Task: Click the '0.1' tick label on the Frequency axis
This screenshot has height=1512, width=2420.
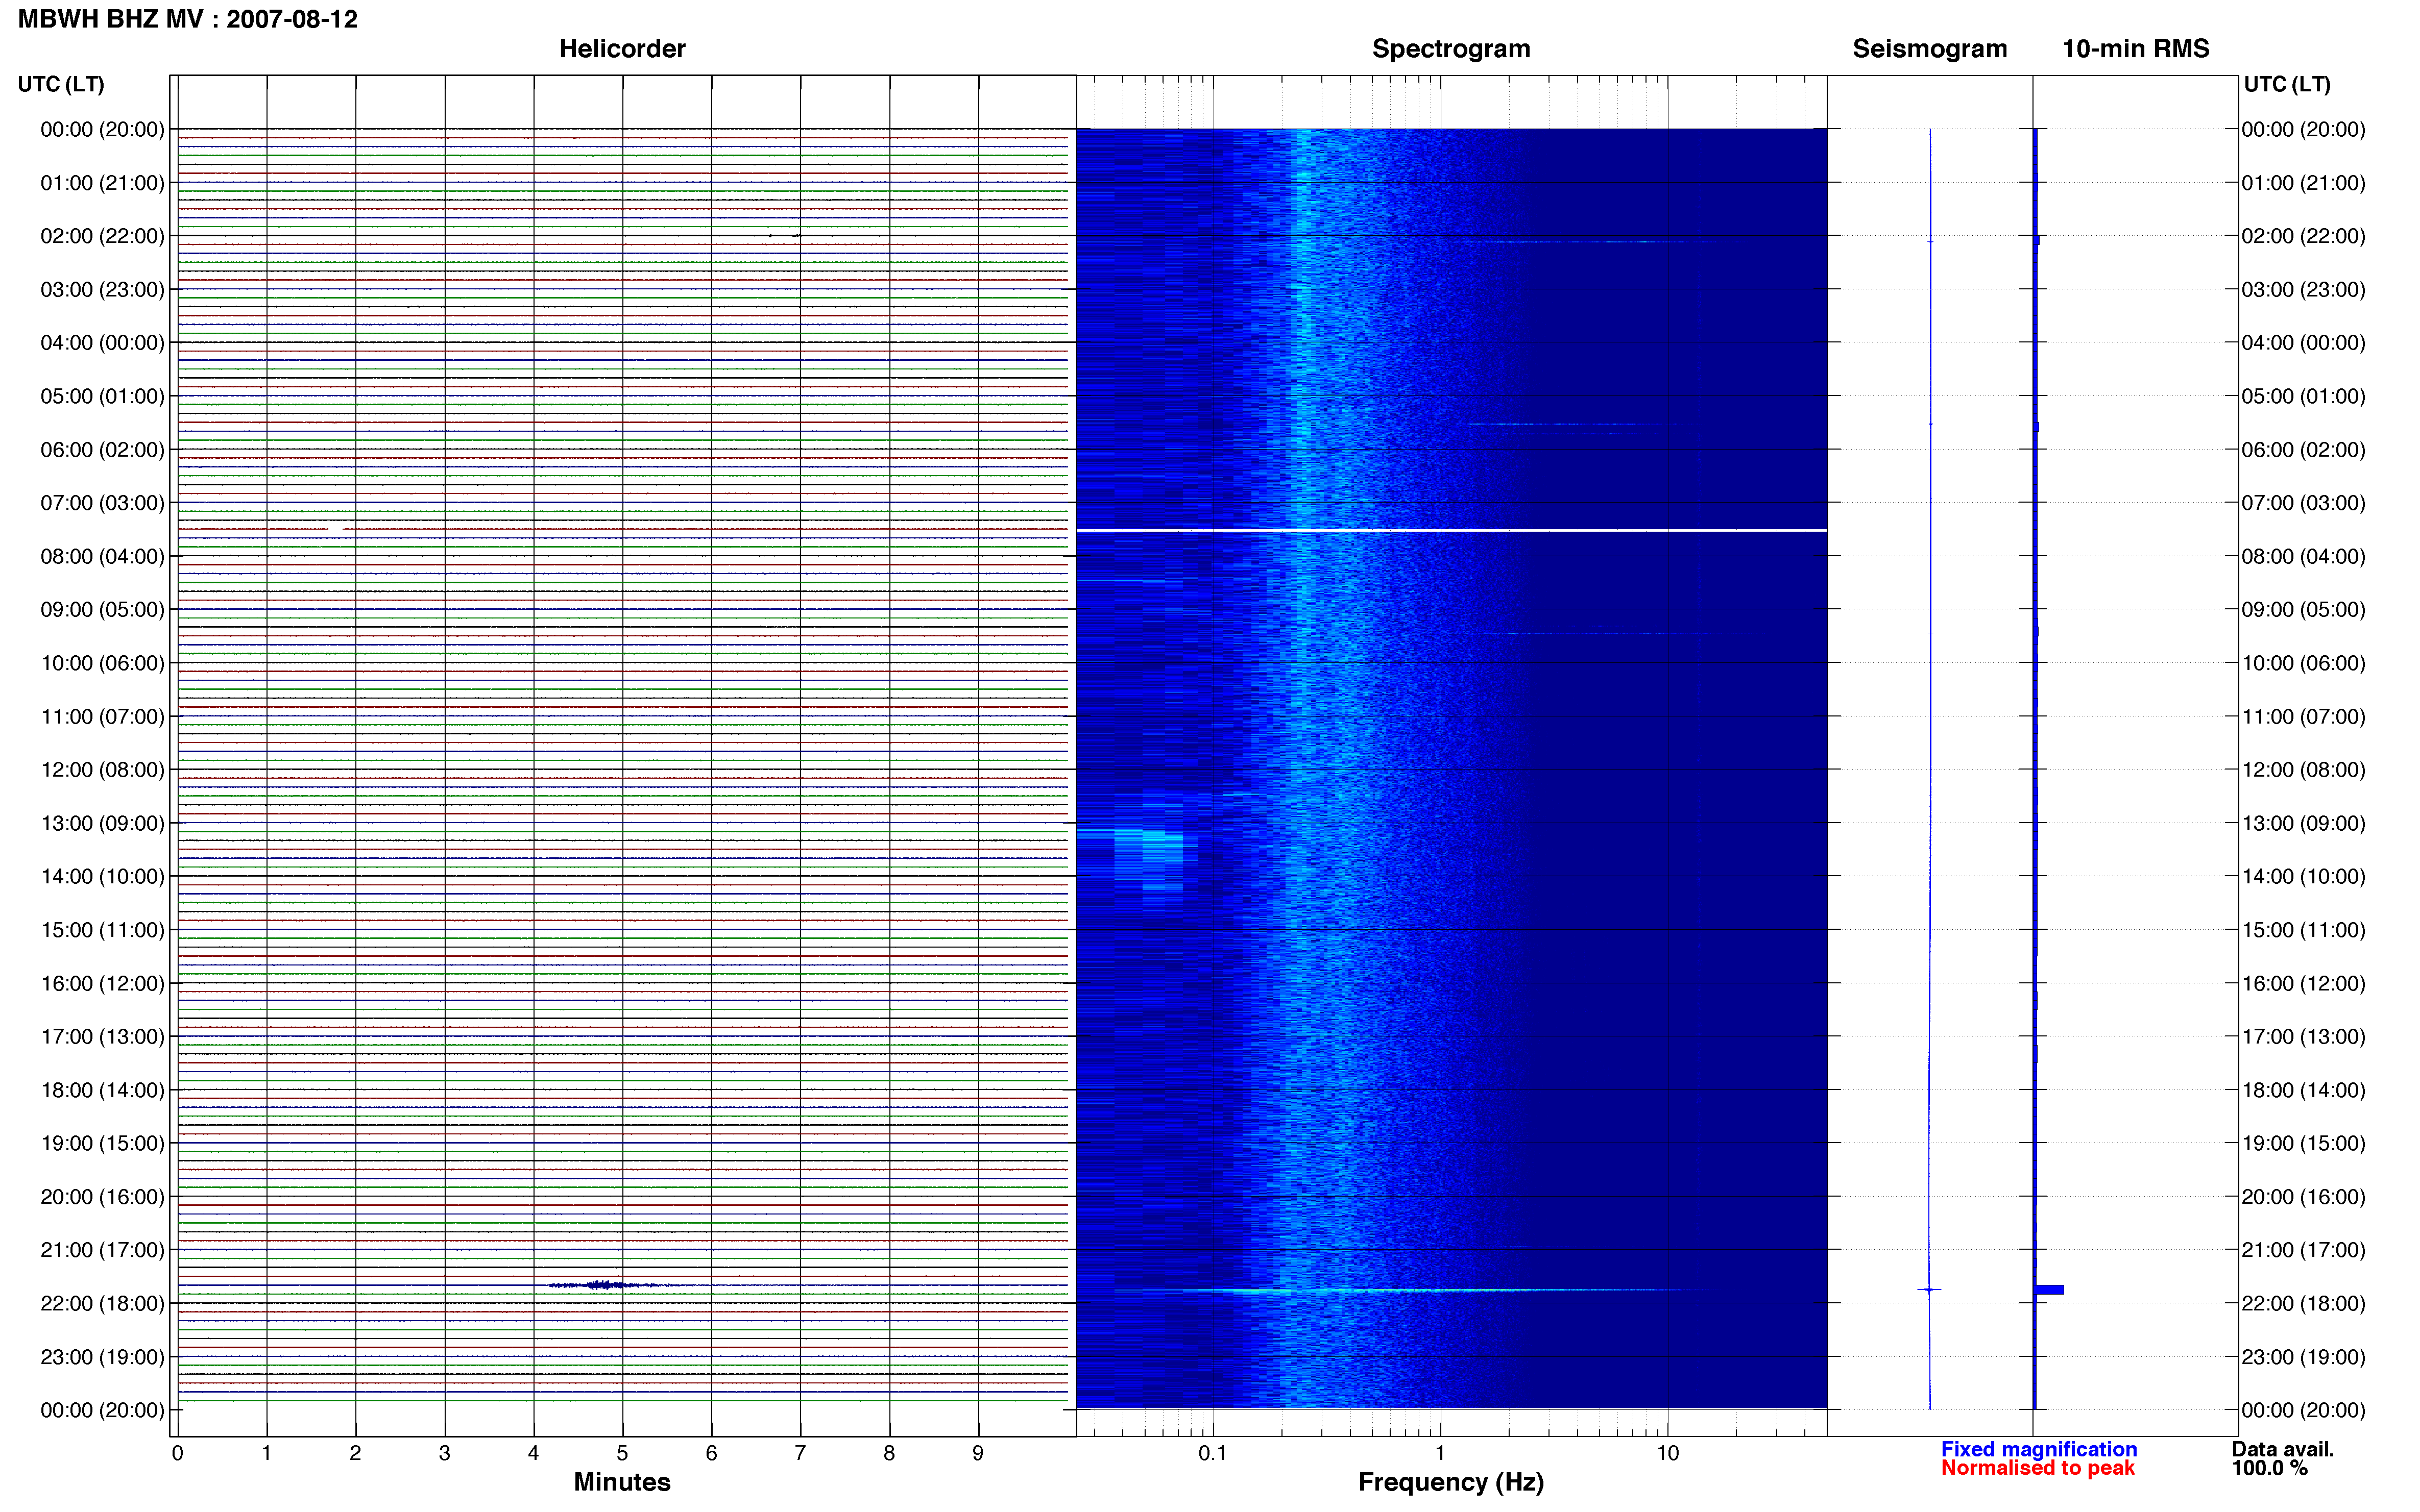Action: tap(1213, 1453)
